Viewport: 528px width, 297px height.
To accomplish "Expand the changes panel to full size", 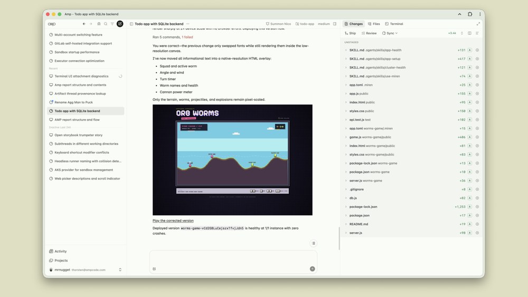I will (478, 24).
